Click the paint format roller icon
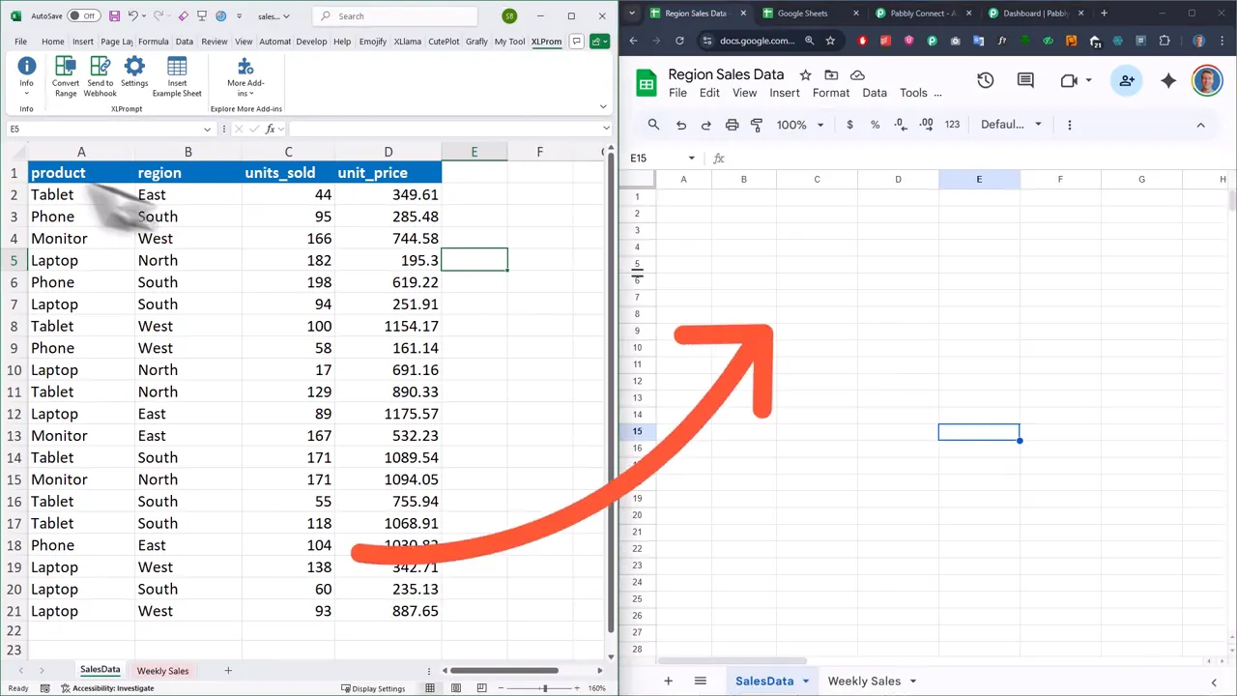The image size is (1237, 696). tap(757, 125)
